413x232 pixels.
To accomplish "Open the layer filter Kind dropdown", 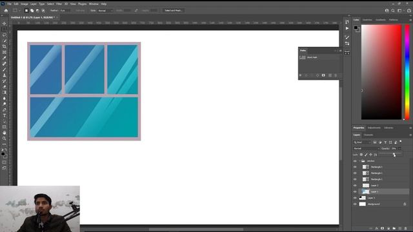I will 362,142.
